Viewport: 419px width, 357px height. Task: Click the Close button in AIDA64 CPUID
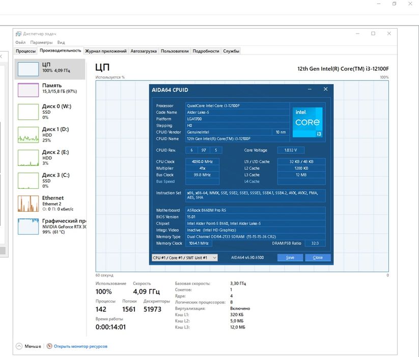(x=318, y=258)
